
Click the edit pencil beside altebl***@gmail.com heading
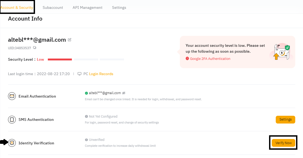click(x=69, y=40)
